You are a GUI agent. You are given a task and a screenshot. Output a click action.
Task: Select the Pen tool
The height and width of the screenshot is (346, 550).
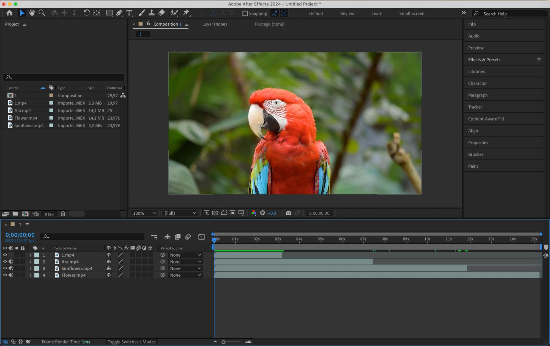pos(119,13)
